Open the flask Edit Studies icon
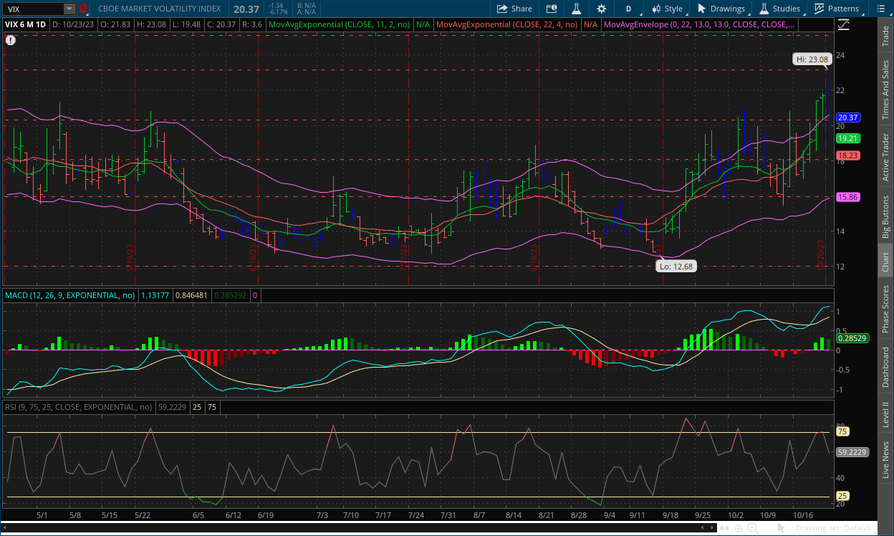The height and width of the screenshot is (536, 894). click(575, 9)
